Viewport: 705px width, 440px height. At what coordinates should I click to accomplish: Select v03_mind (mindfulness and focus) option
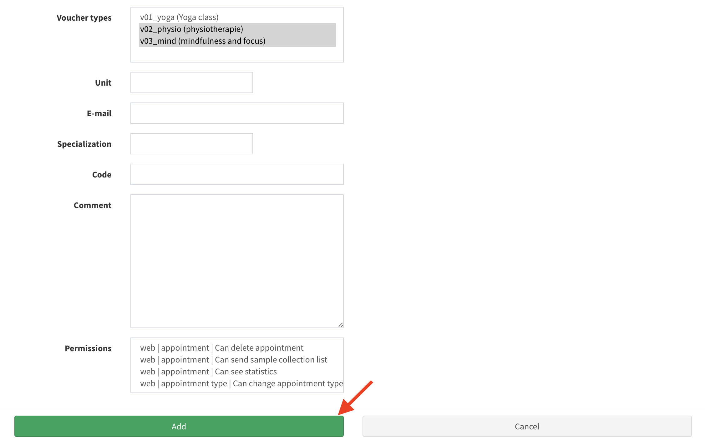(203, 41)
